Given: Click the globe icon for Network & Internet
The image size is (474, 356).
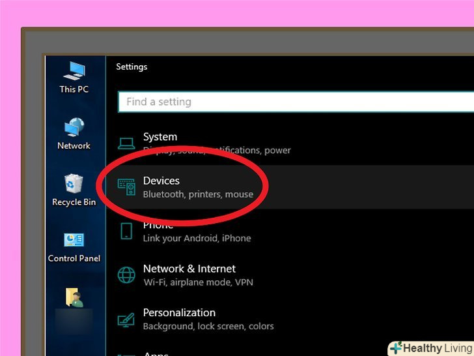Looking at the screenshot, I should click(126, 275).
